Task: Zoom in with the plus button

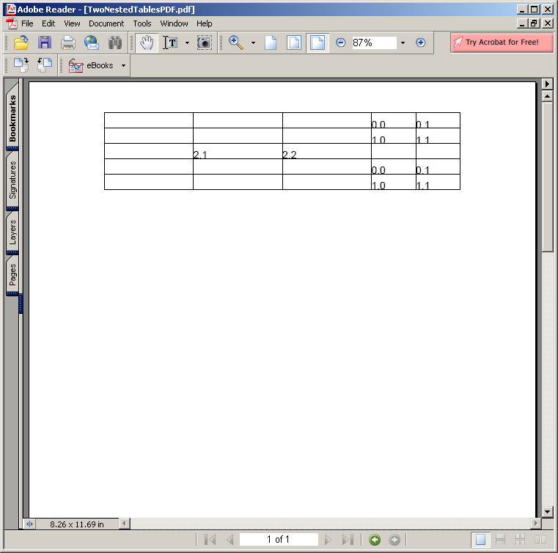Action: (420, 43)
